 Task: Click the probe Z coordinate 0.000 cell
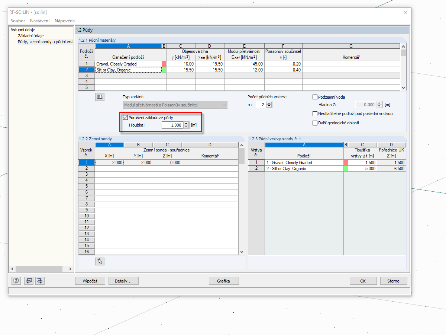pos(167,163)
